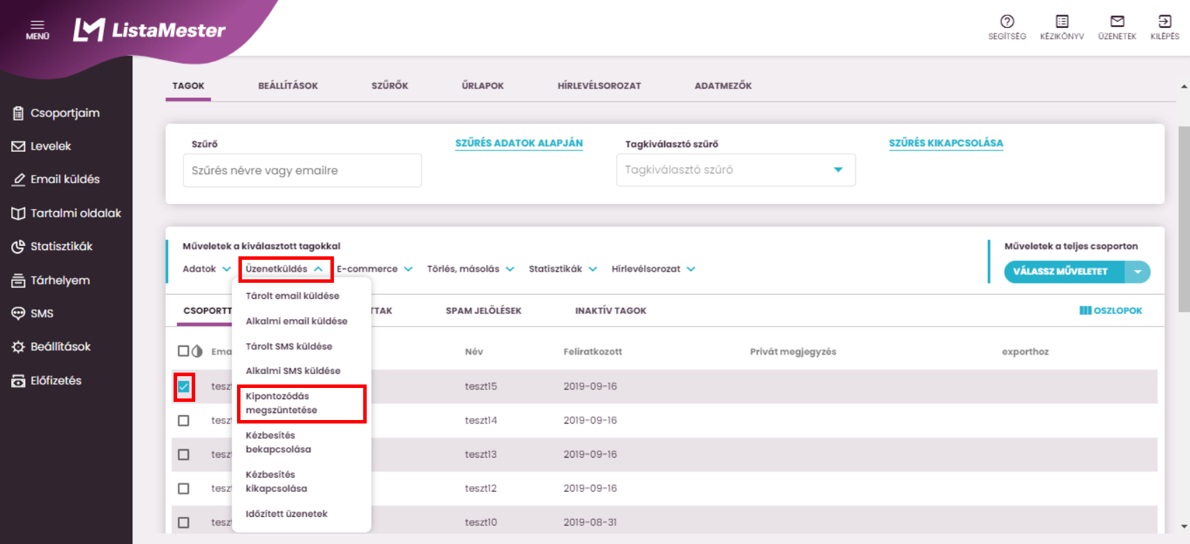Open Levelek in the sidebar

42,146
